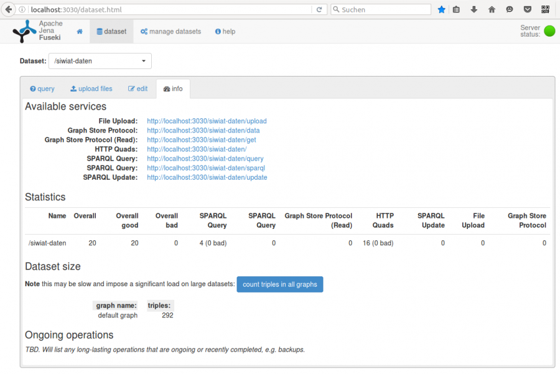Click the 'default graph' name entry
The image size is (560, 374).
click(x=118, y=316)
